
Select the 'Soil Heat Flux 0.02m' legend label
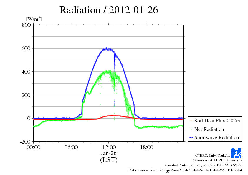[217, 121]
